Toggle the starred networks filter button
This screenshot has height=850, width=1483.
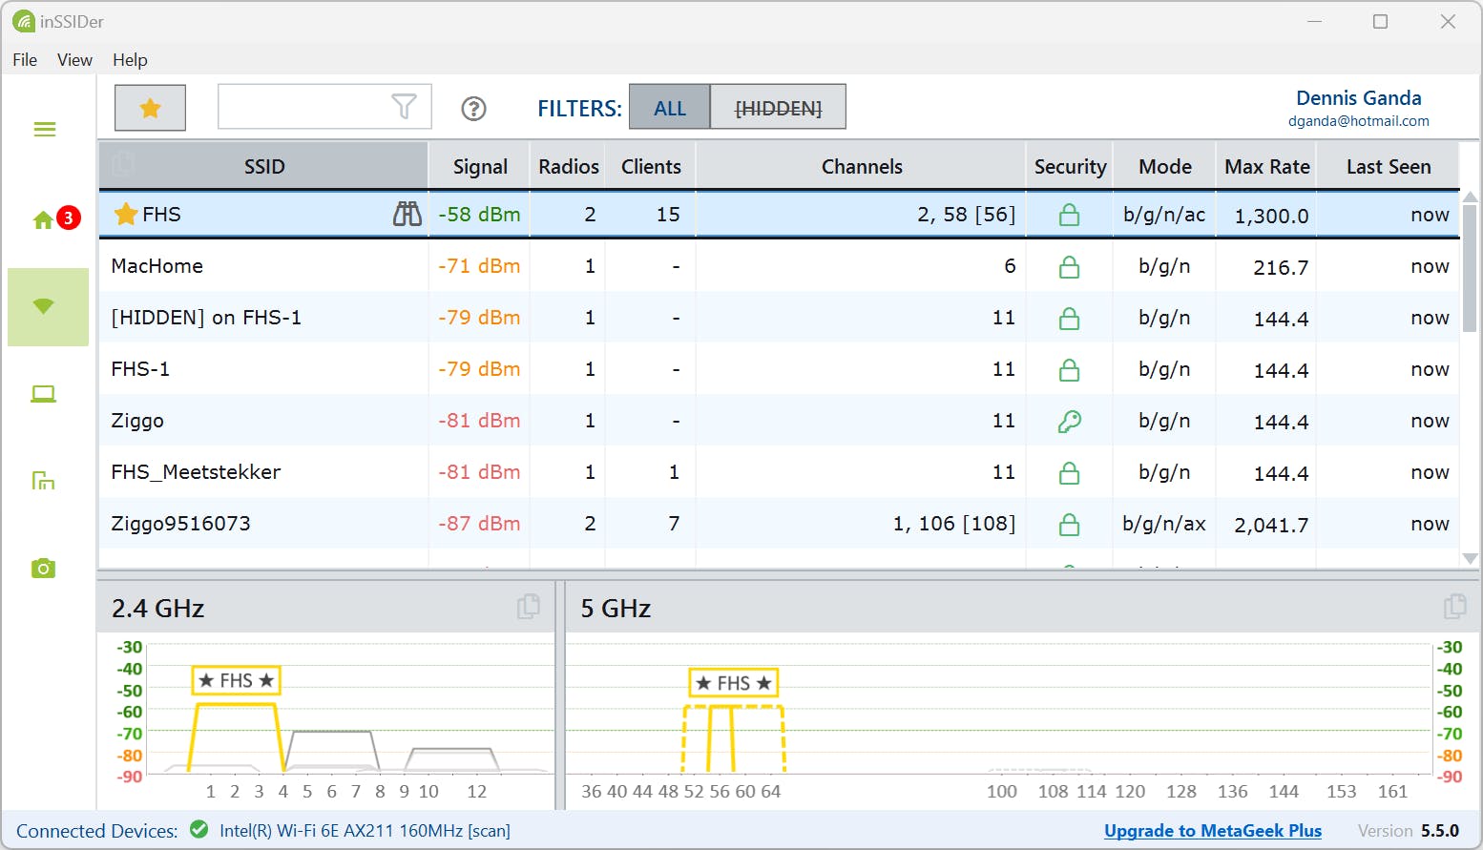click(150, 108)
